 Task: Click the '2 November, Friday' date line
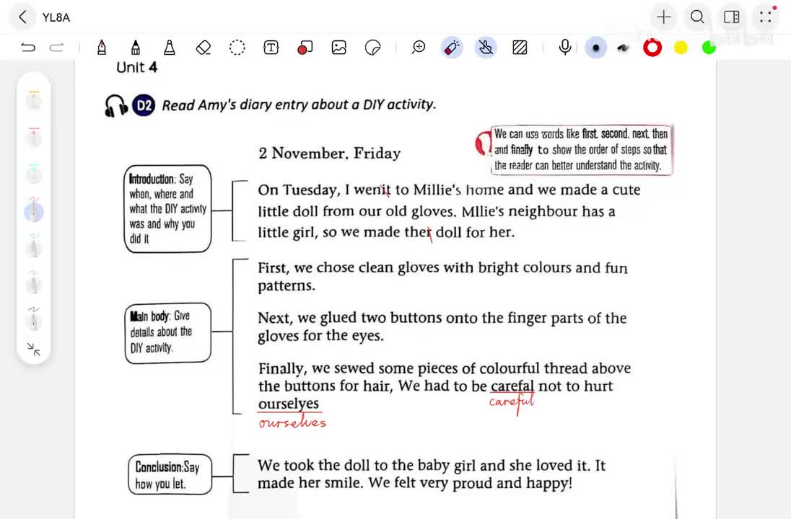click(329, 154)
